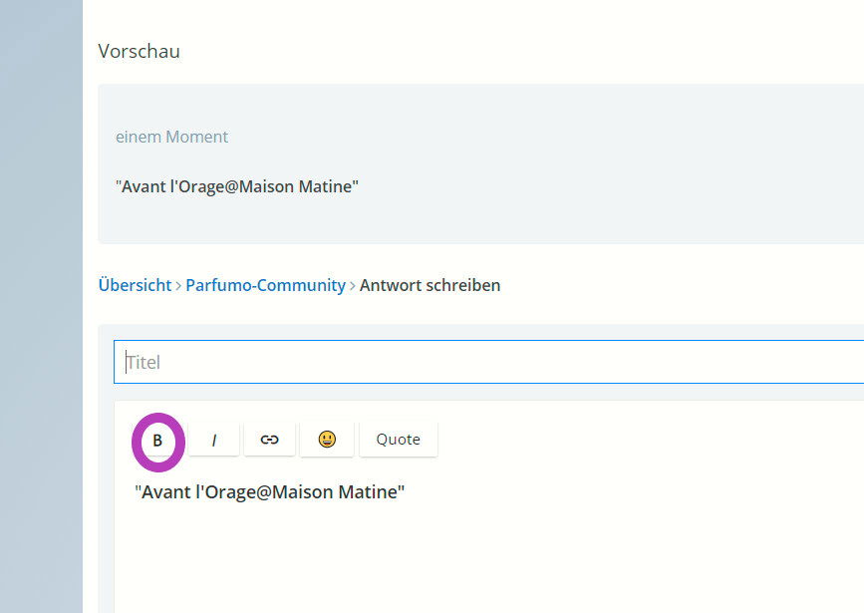The height and width of the screenshot is (613, 864).
Task: Focus the Titel input field
Action: pos(488,362)
